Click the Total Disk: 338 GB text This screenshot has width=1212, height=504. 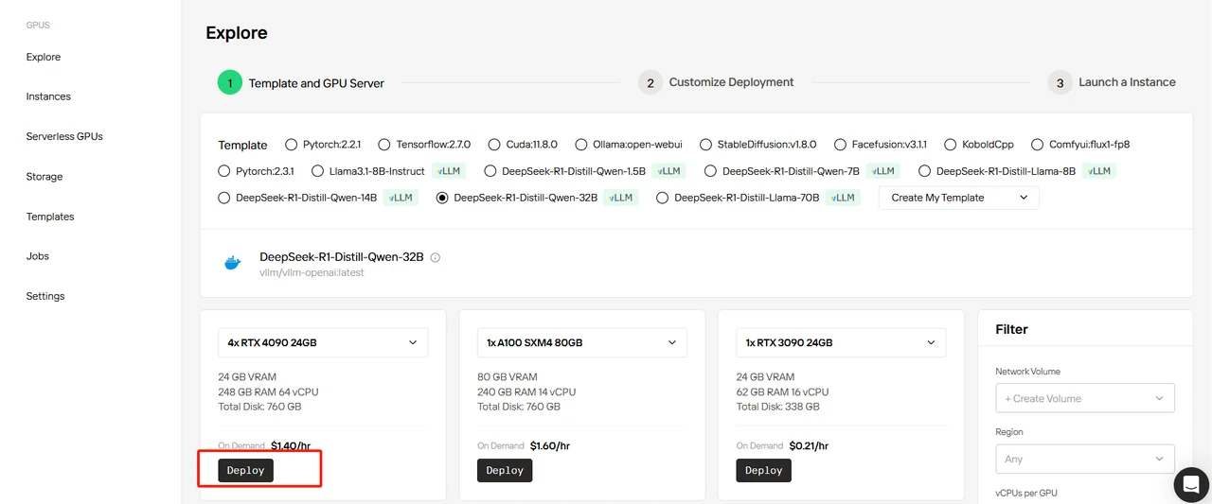pyautogui.click(x=778, y=407)
